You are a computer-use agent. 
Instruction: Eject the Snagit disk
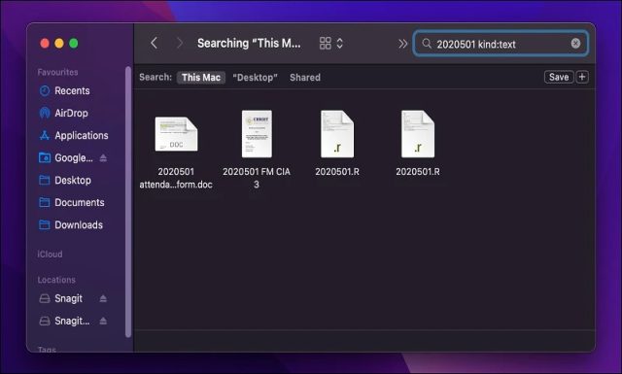103,298
